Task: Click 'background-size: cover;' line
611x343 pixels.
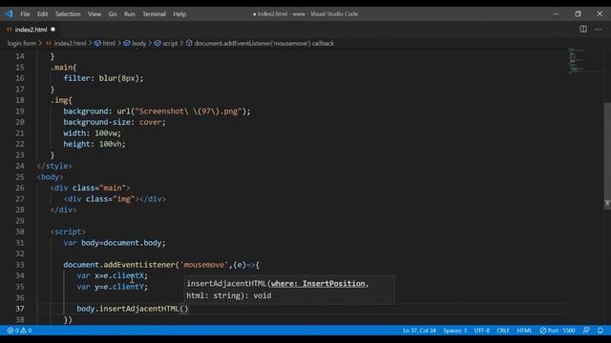Action: (x=115, y=122)
